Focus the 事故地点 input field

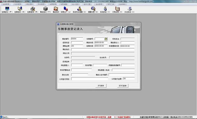(x=103, y=50)
